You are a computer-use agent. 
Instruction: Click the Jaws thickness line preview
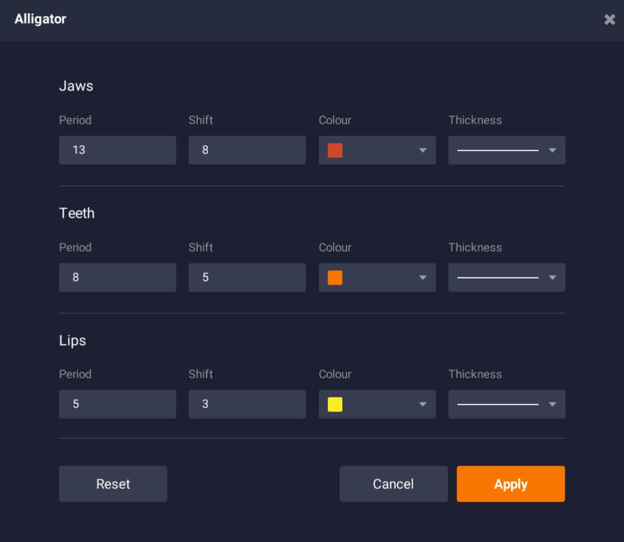[x=497, y=150]
